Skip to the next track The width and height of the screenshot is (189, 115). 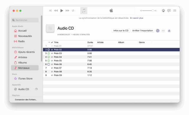click(x=67, y=11)
